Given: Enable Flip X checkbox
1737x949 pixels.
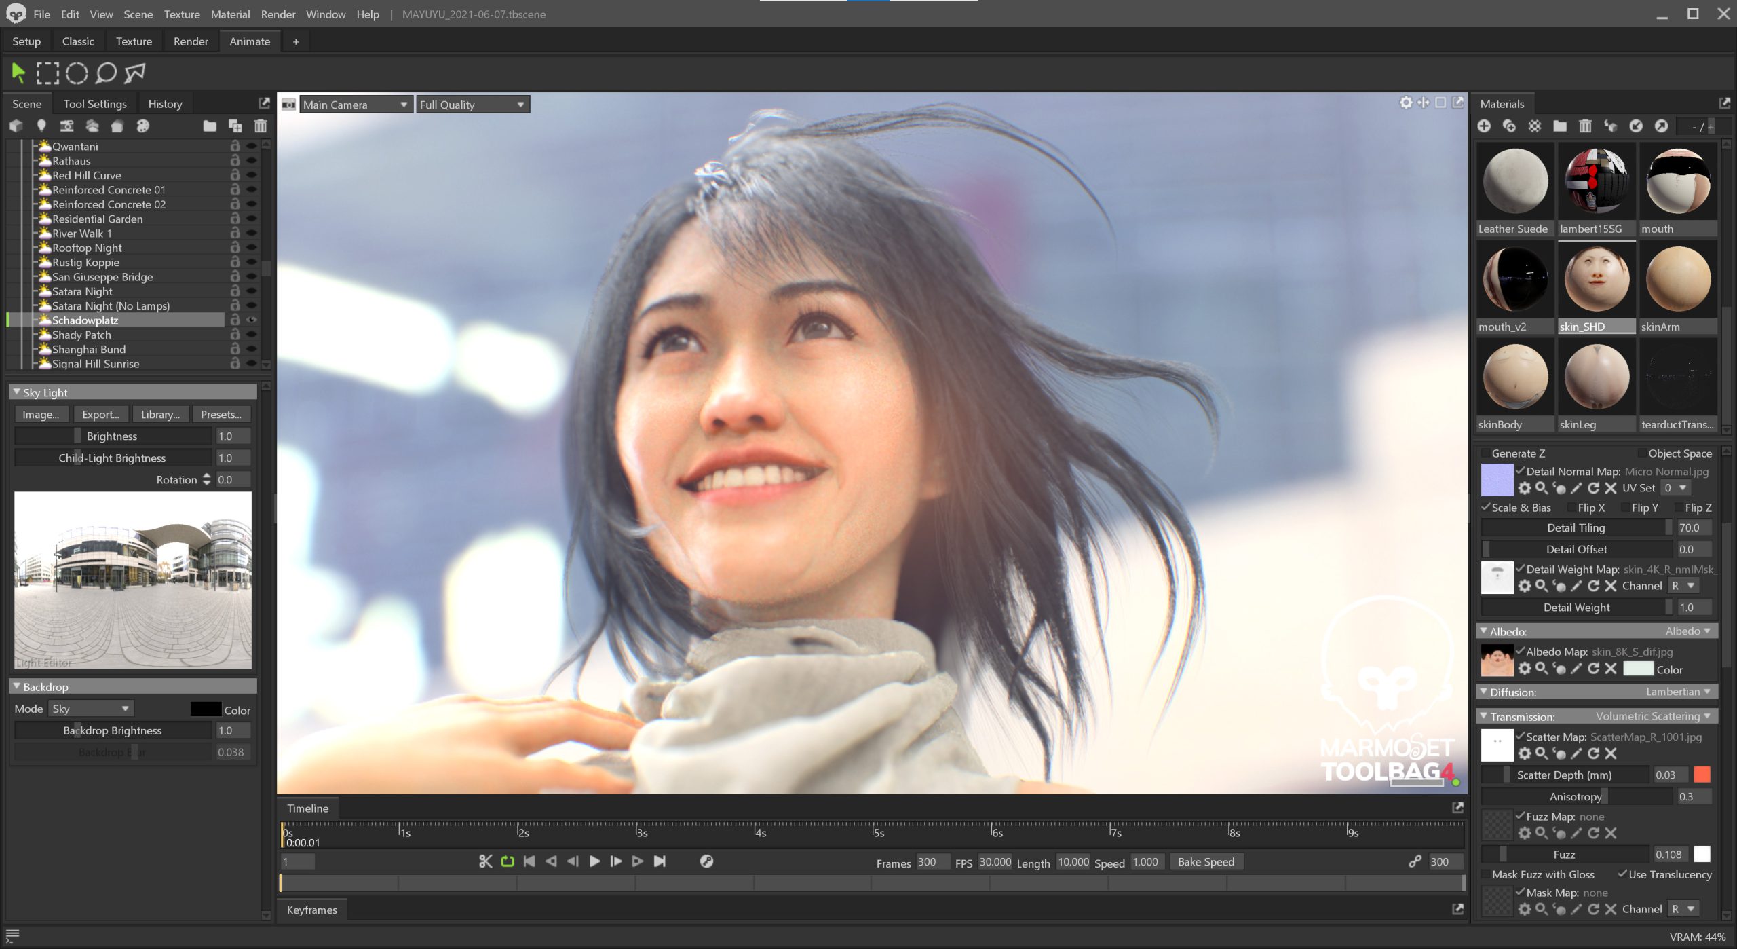Looking at the screenshot, I should pos(1571,508).
